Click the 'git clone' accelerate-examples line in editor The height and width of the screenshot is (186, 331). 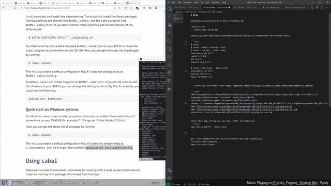227,139
